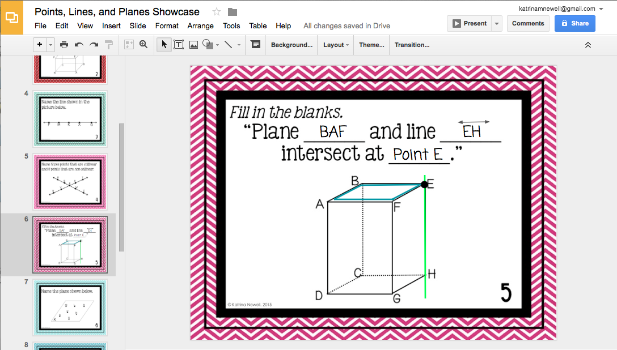The width and height of the screenshot is (617, 350).
Task: Click the blue Share button
Action: click(575, 24)
